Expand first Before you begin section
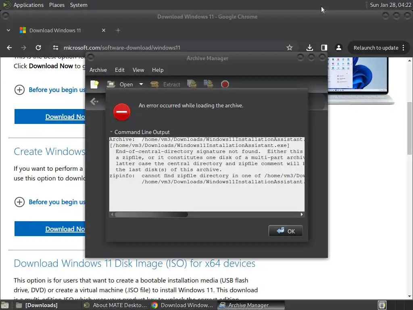The image size is (413, 310). (50, 90)
